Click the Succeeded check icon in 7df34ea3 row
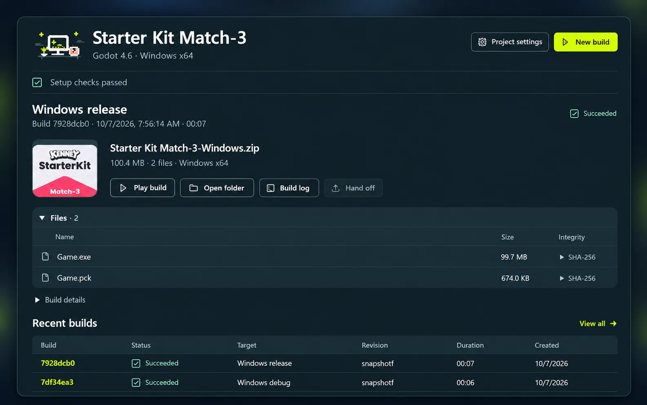This screenshot has height=405, width=647. (136, 383)
